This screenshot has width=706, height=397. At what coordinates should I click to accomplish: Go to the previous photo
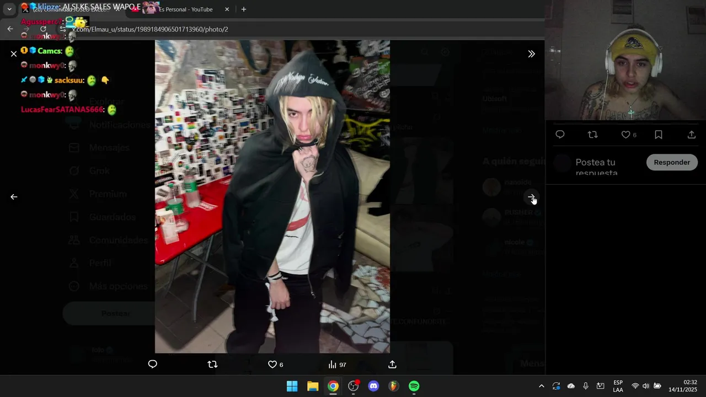[14, 197]
